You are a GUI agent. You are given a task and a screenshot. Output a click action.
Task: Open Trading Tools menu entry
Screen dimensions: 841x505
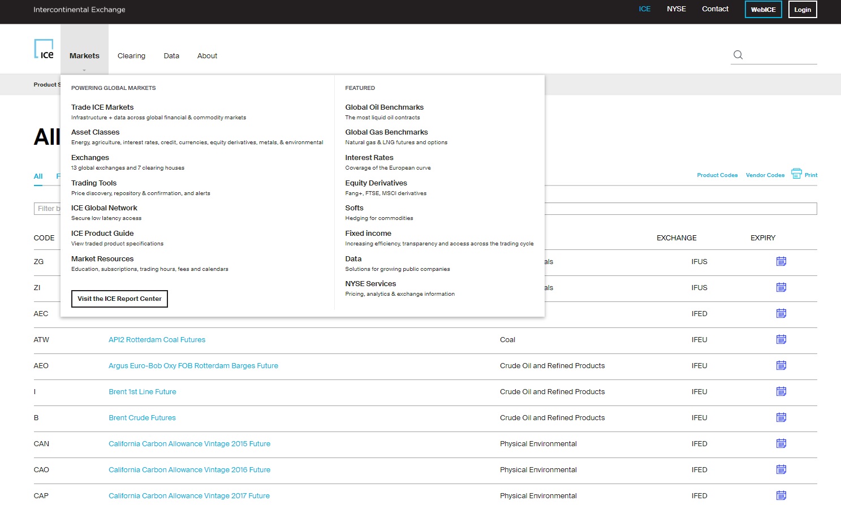94,183
